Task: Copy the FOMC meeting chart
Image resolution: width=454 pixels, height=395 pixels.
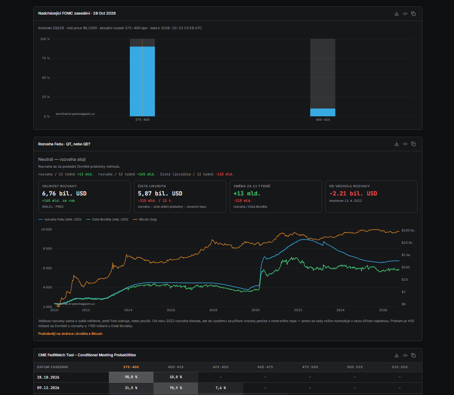Action: [x=413, y=14]
